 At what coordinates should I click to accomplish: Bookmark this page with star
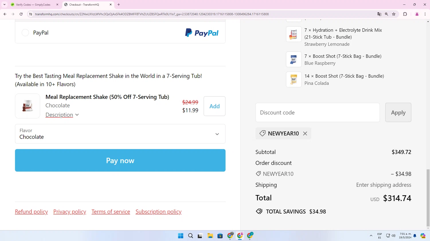394,14
